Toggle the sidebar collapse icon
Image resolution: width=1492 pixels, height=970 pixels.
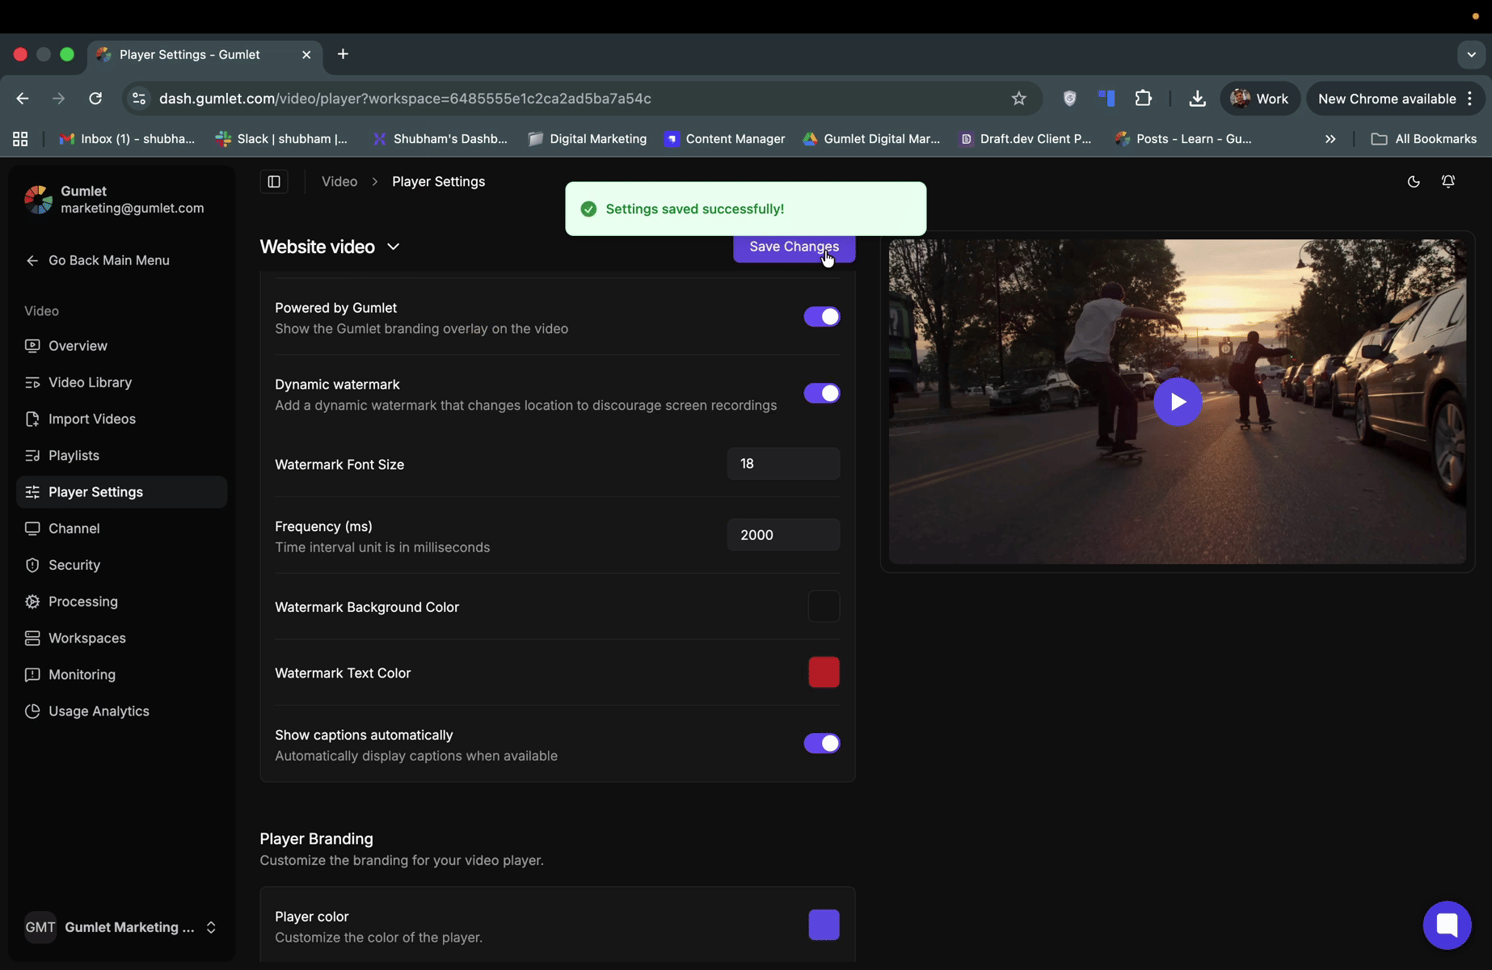[274, 182]
